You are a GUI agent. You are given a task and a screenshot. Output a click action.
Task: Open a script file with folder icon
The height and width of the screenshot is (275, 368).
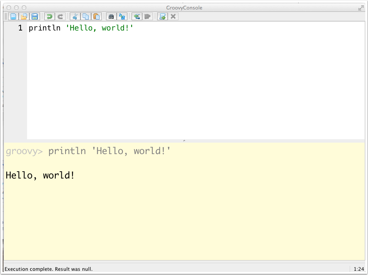click(24, 16)
